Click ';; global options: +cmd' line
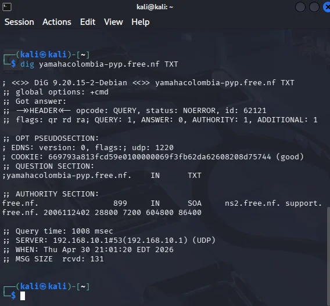The image size is (330, 306). 56,92
